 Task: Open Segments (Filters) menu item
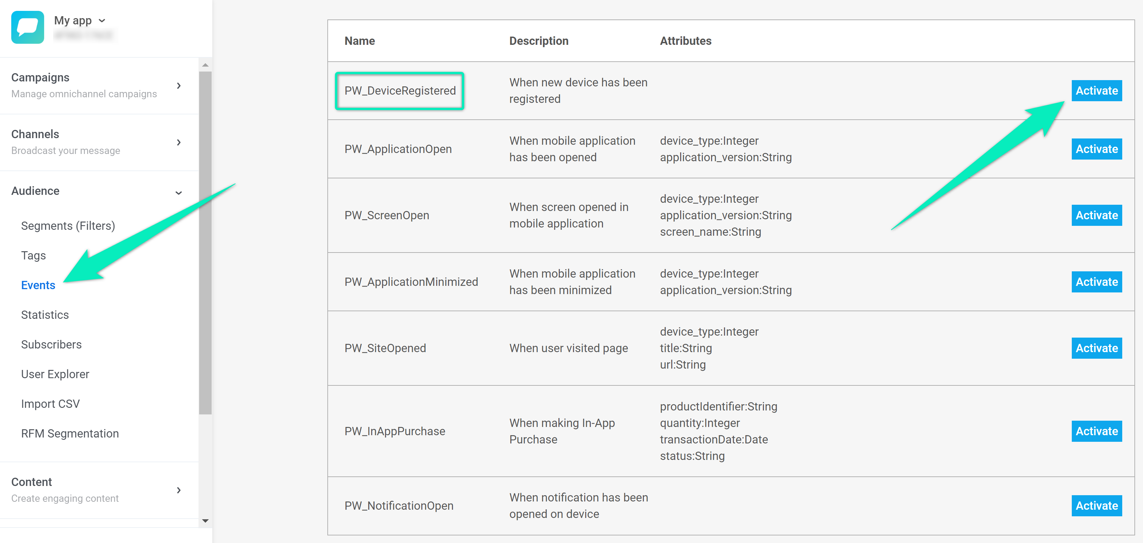pos(68,226)
